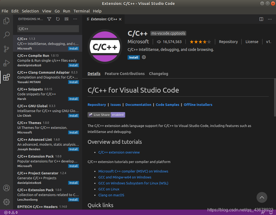Click the scroll-to-top arrow button

coord(262,197)
